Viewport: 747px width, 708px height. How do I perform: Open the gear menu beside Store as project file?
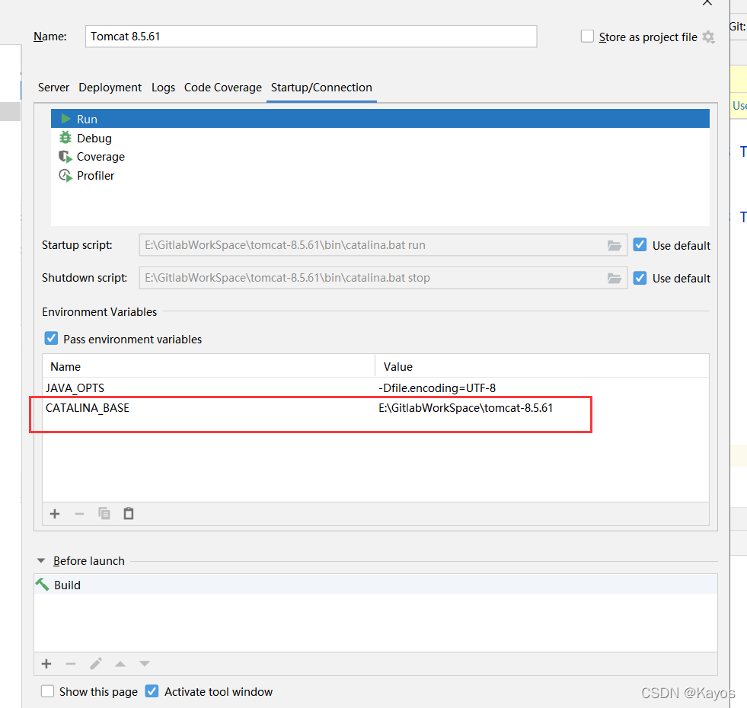tap(709, 37)
